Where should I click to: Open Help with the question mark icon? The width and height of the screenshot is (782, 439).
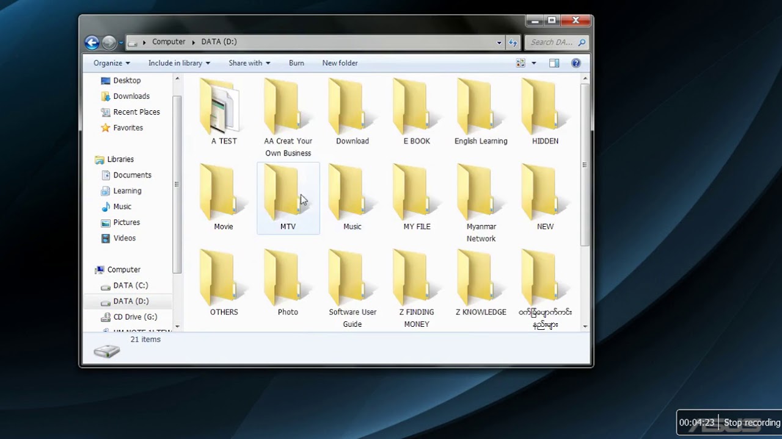(x=576, y=63)
